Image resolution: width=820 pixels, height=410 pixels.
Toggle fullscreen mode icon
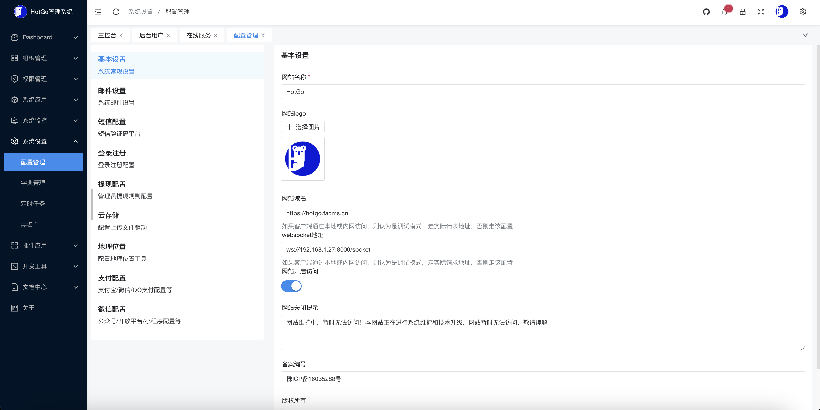click(x=761, y=12)
